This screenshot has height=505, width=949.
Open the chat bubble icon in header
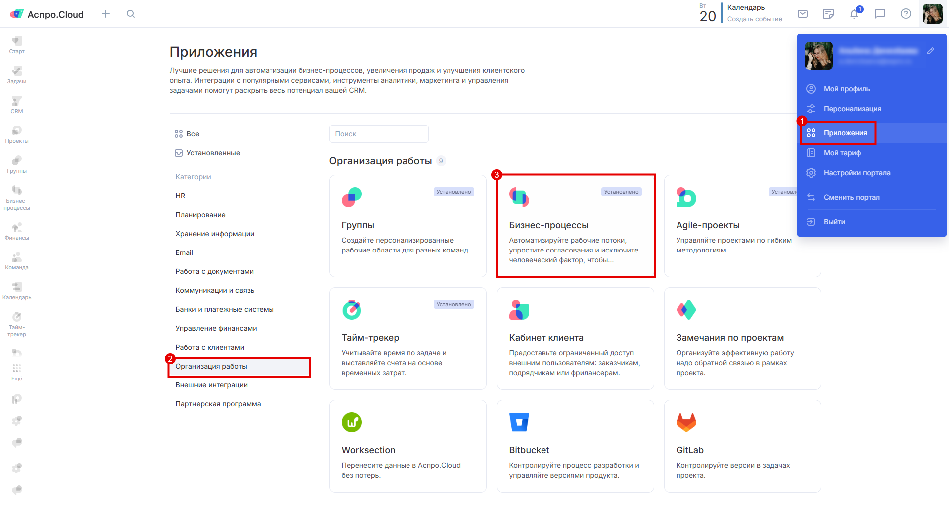[x=880, y=14]
